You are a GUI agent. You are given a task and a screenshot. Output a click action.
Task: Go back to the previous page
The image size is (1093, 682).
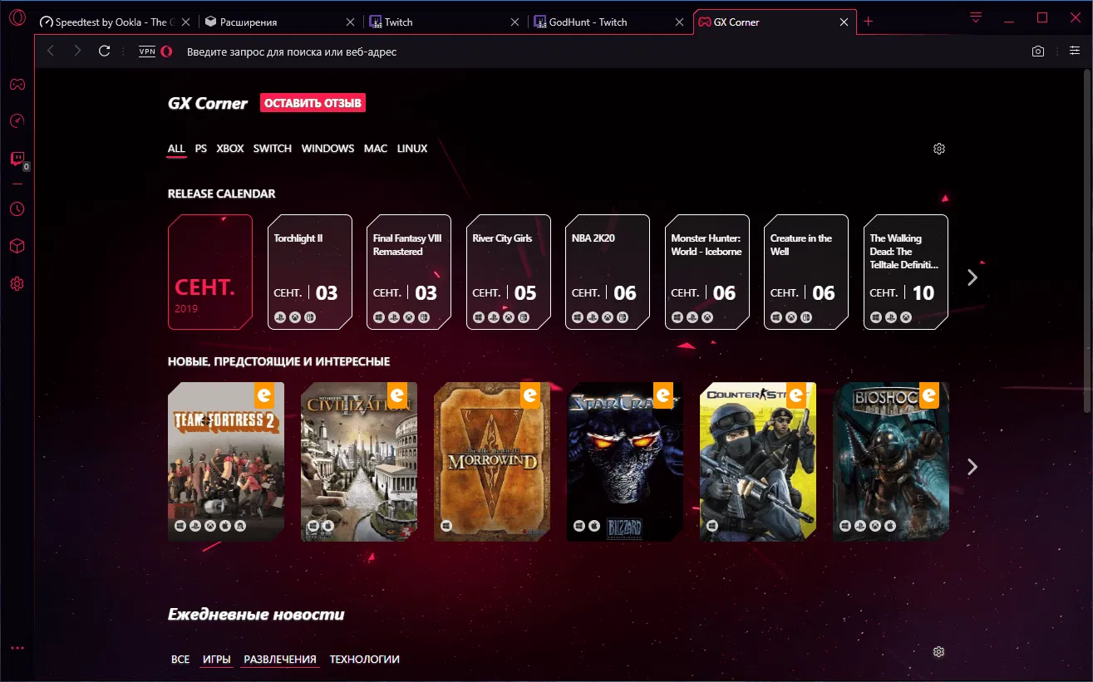(51, 52)
